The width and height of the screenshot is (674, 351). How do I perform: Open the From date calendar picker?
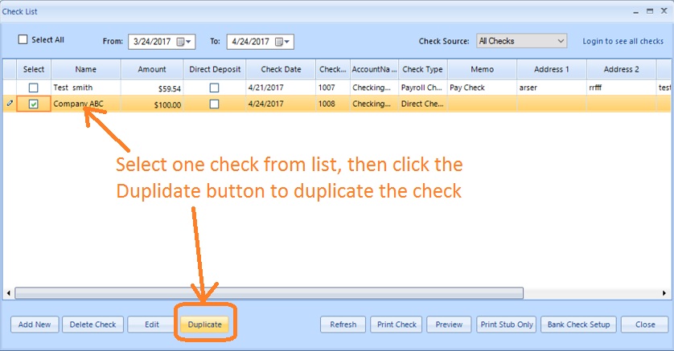[184, 42]
